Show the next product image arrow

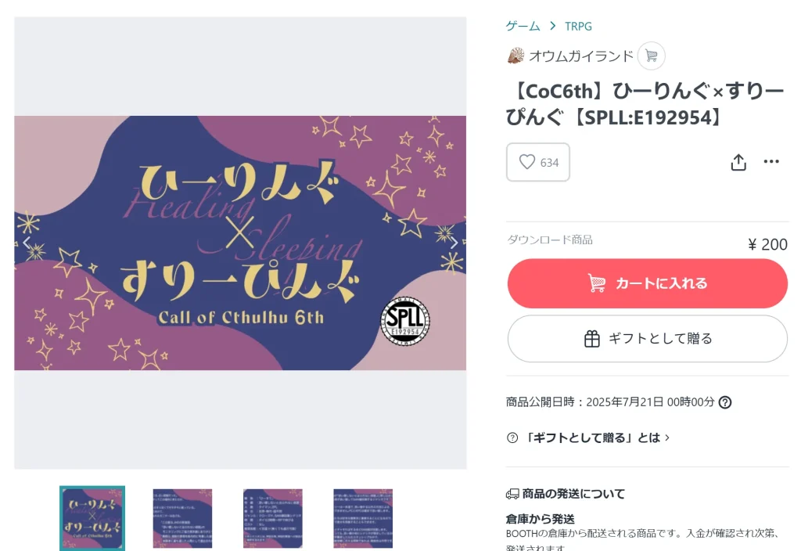click(454, 243)
